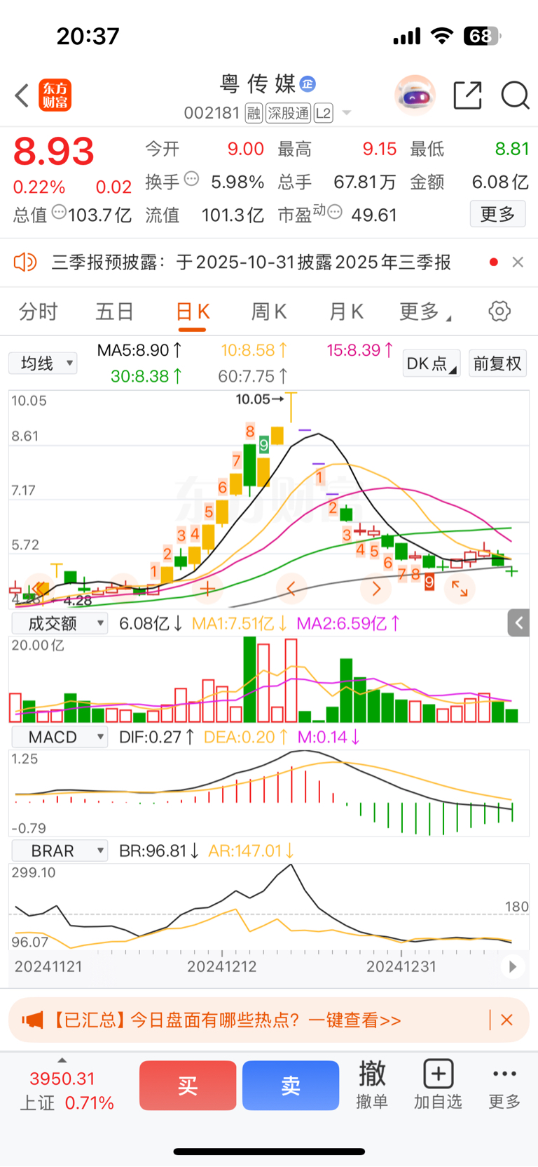Tap MA15 8.39 value
The width and height of the screenshot is (538, 1167).
360,350
